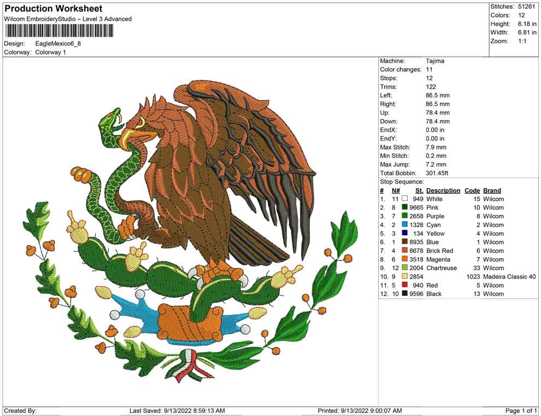Click the Page 1 of 1 indicator
The image size is (541, 416).
[521, 411]
